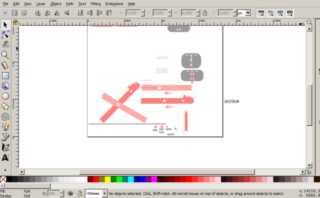Open the Layer menu
Screen dimensions: 320x198
coord(41,4)
